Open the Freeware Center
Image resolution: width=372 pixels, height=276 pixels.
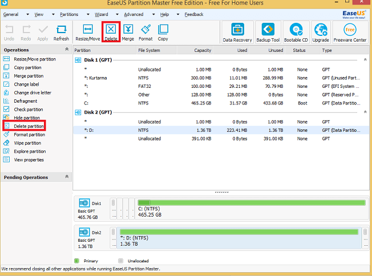pos(350,33)
